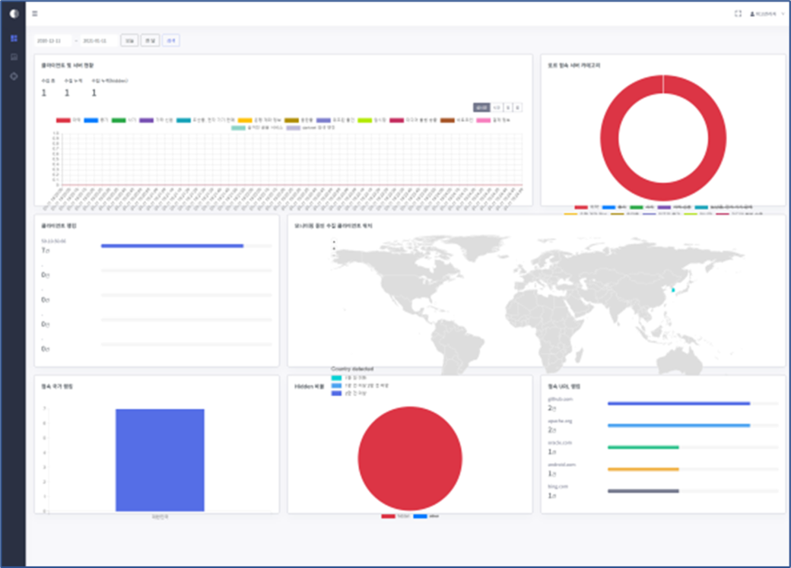
Task: Toggle the blue legend series in line chart
Action: (91, 120)
